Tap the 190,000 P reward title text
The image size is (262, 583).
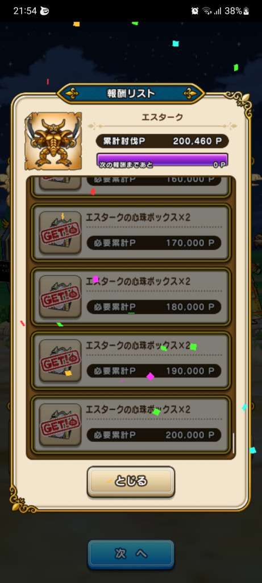[138, 346]
